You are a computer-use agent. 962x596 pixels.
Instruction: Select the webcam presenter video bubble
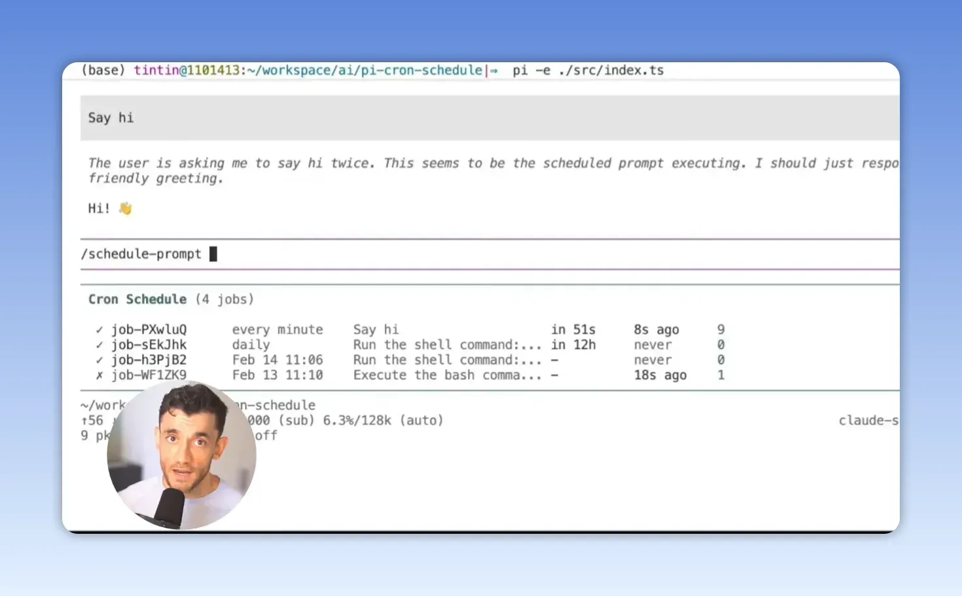click(x=182, y=456)
